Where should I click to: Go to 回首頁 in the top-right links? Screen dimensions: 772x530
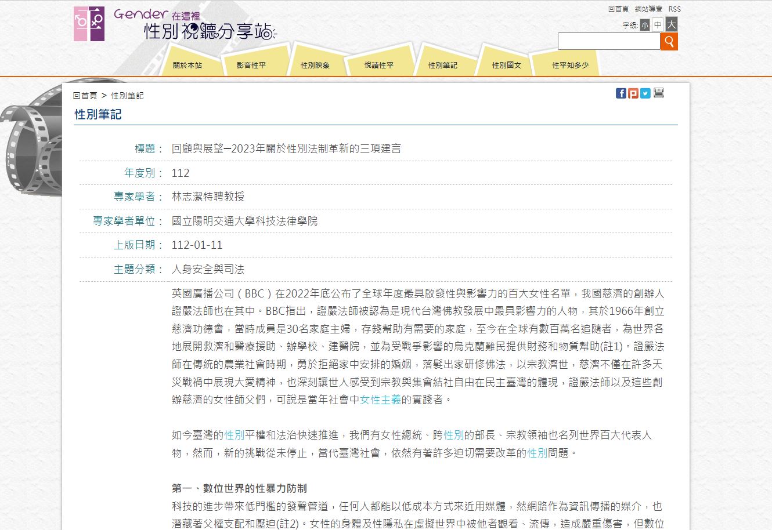618,9
